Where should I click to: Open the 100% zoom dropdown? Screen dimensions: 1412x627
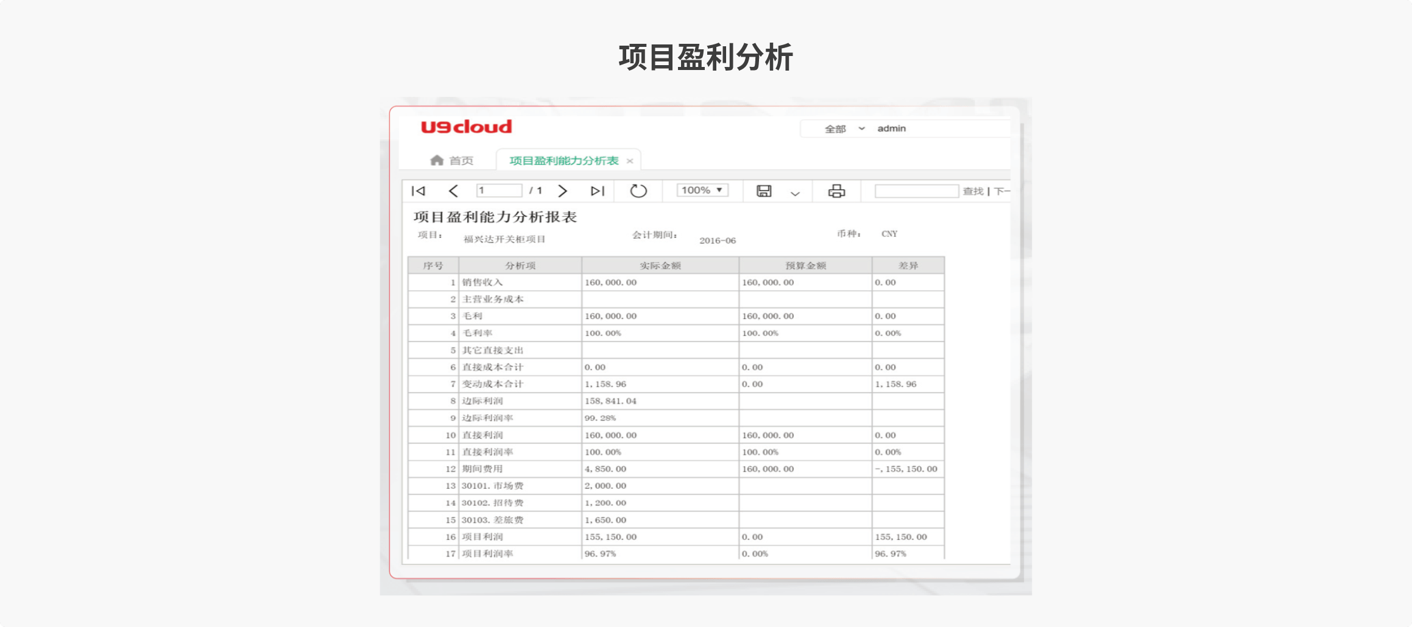point(702,191)
